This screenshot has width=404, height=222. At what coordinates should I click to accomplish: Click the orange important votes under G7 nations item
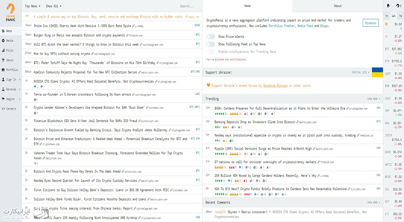[x=220, y=167]
